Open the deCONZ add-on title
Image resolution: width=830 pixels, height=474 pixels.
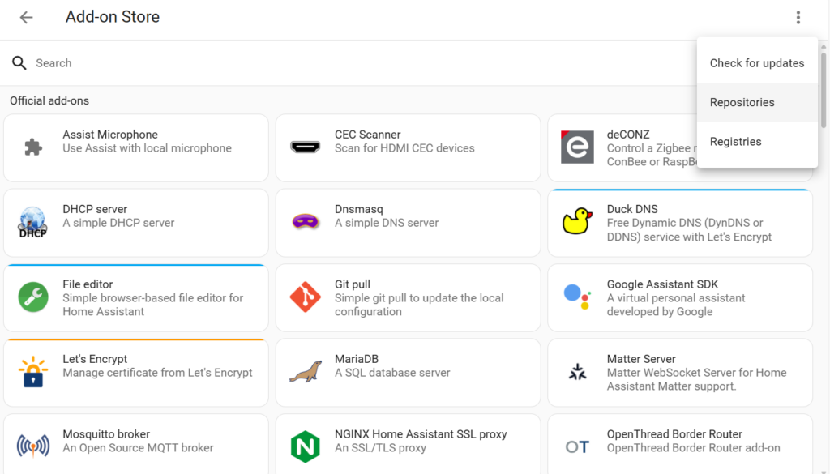628,135
